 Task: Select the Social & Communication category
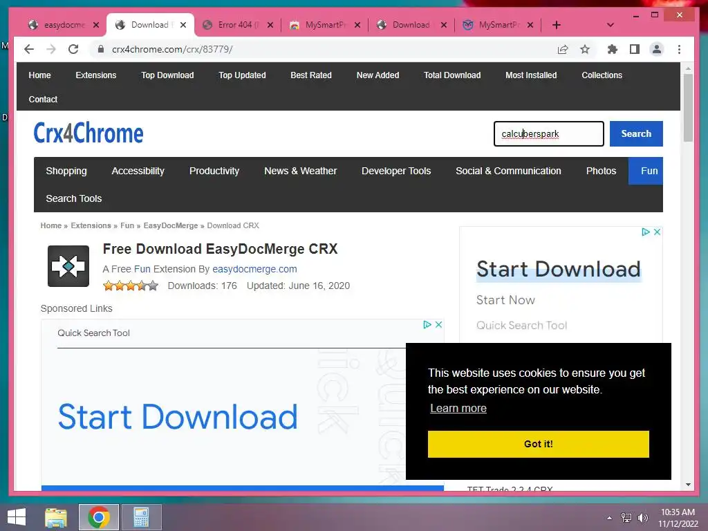tap(508, 171)
